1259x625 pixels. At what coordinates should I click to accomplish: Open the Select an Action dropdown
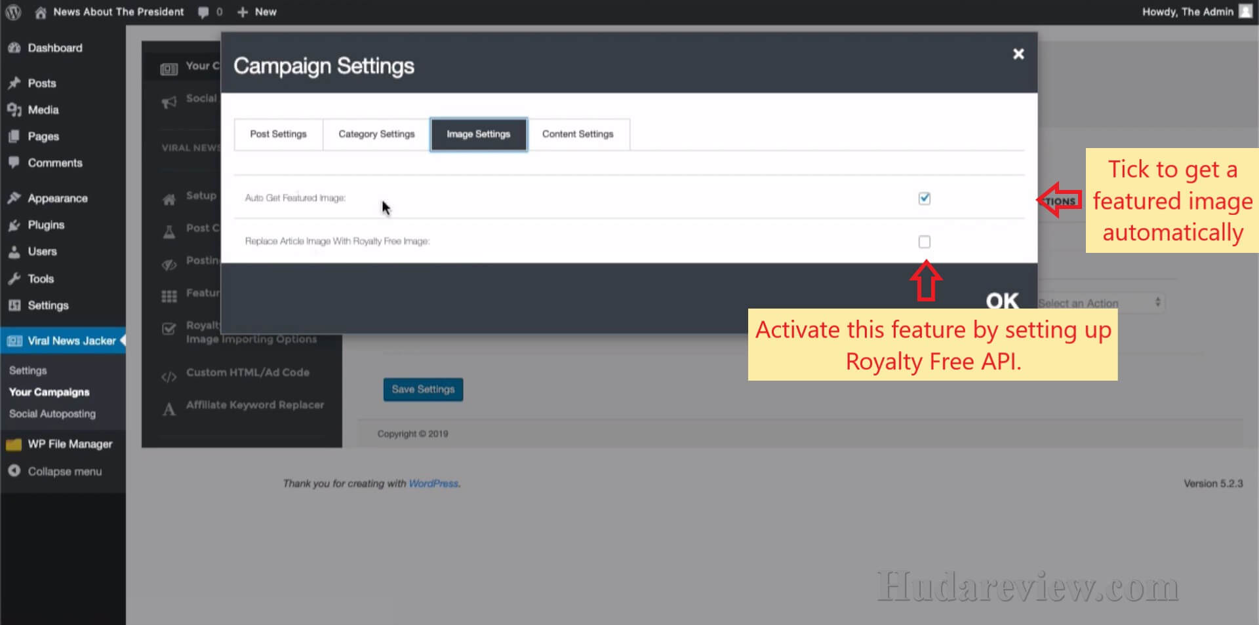(1102, 303)
